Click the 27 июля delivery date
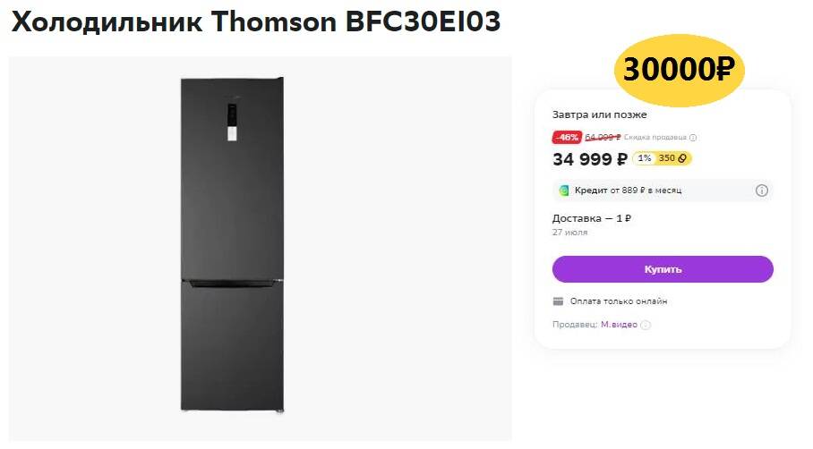Viewport: 813px width, 449px height. pos(570,233)
